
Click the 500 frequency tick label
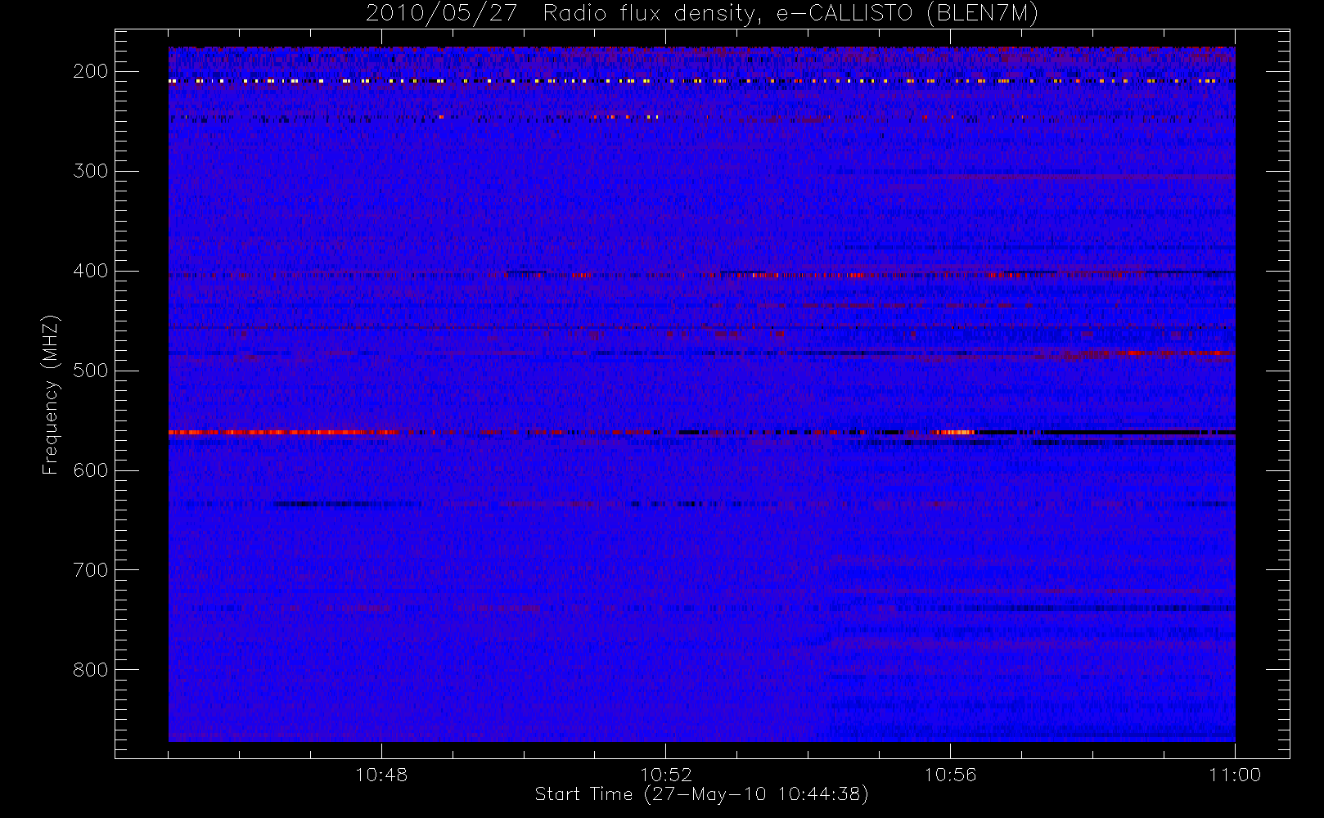pos(91,371)
